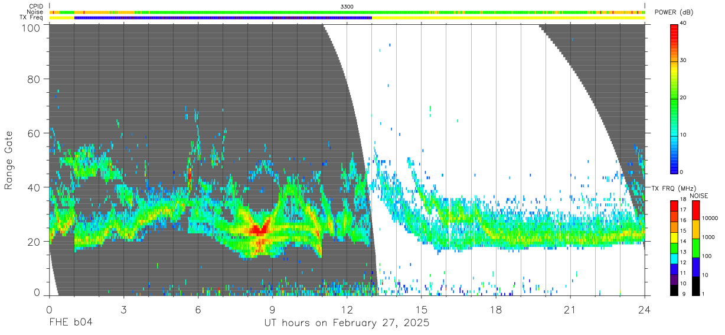Click the 18 tick on UT hours axis
The width and height of the screenshot is (725, 335).
[496, 309]
